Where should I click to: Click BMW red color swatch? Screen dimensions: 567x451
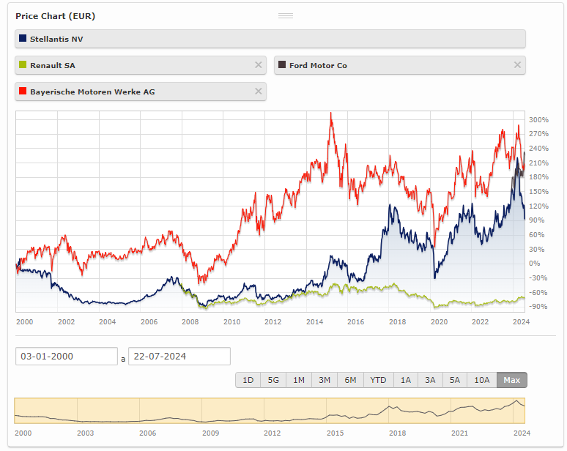point(23,91)
